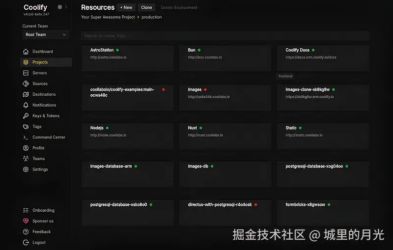The image size is (393, 250).
Task: Open Settings menu item
Action: (46, 169)
